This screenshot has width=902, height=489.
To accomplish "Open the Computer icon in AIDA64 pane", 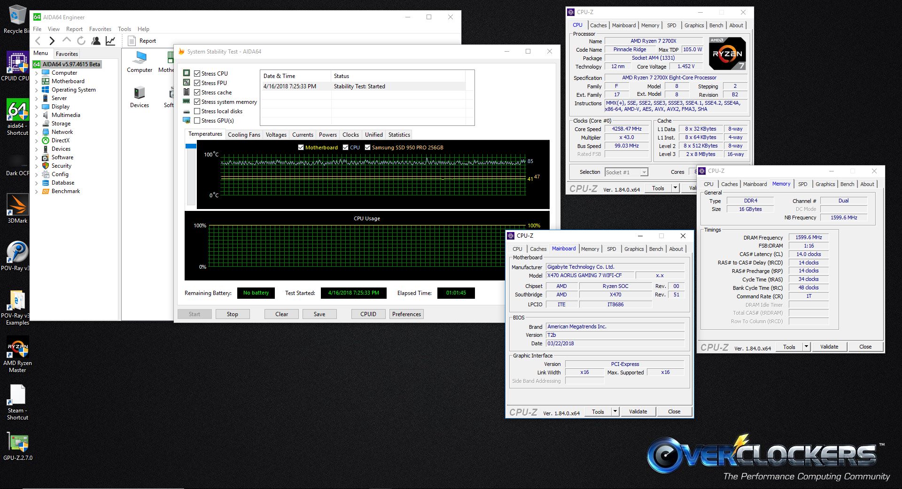I will (x=140, y=62).
